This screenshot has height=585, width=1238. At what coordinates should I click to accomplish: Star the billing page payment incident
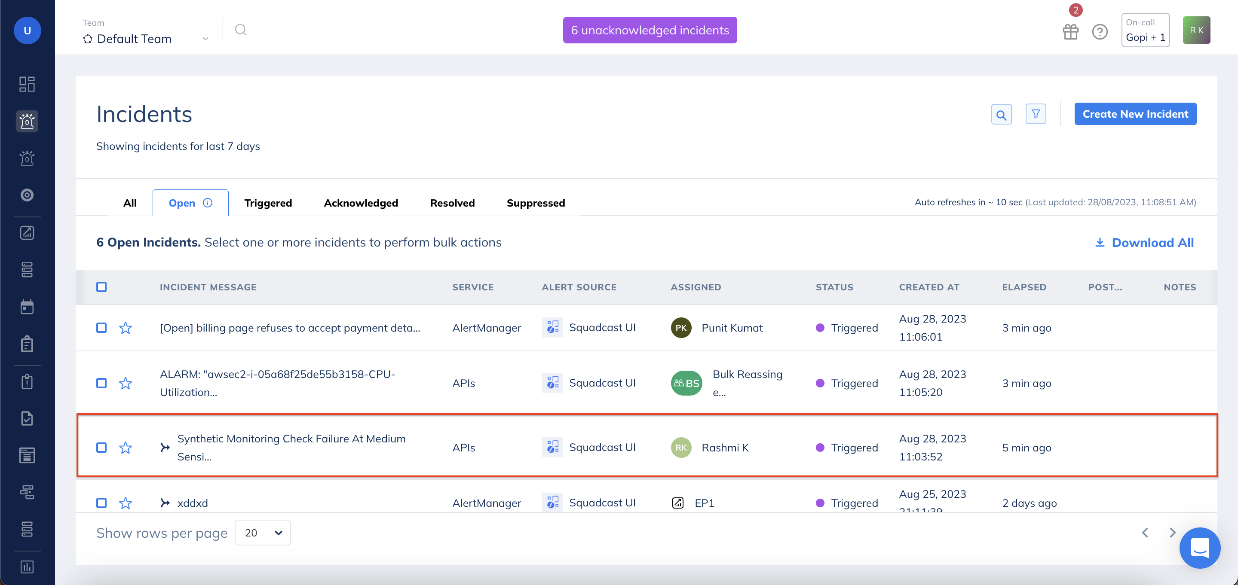pyautogui.click(x=126, y=328)
